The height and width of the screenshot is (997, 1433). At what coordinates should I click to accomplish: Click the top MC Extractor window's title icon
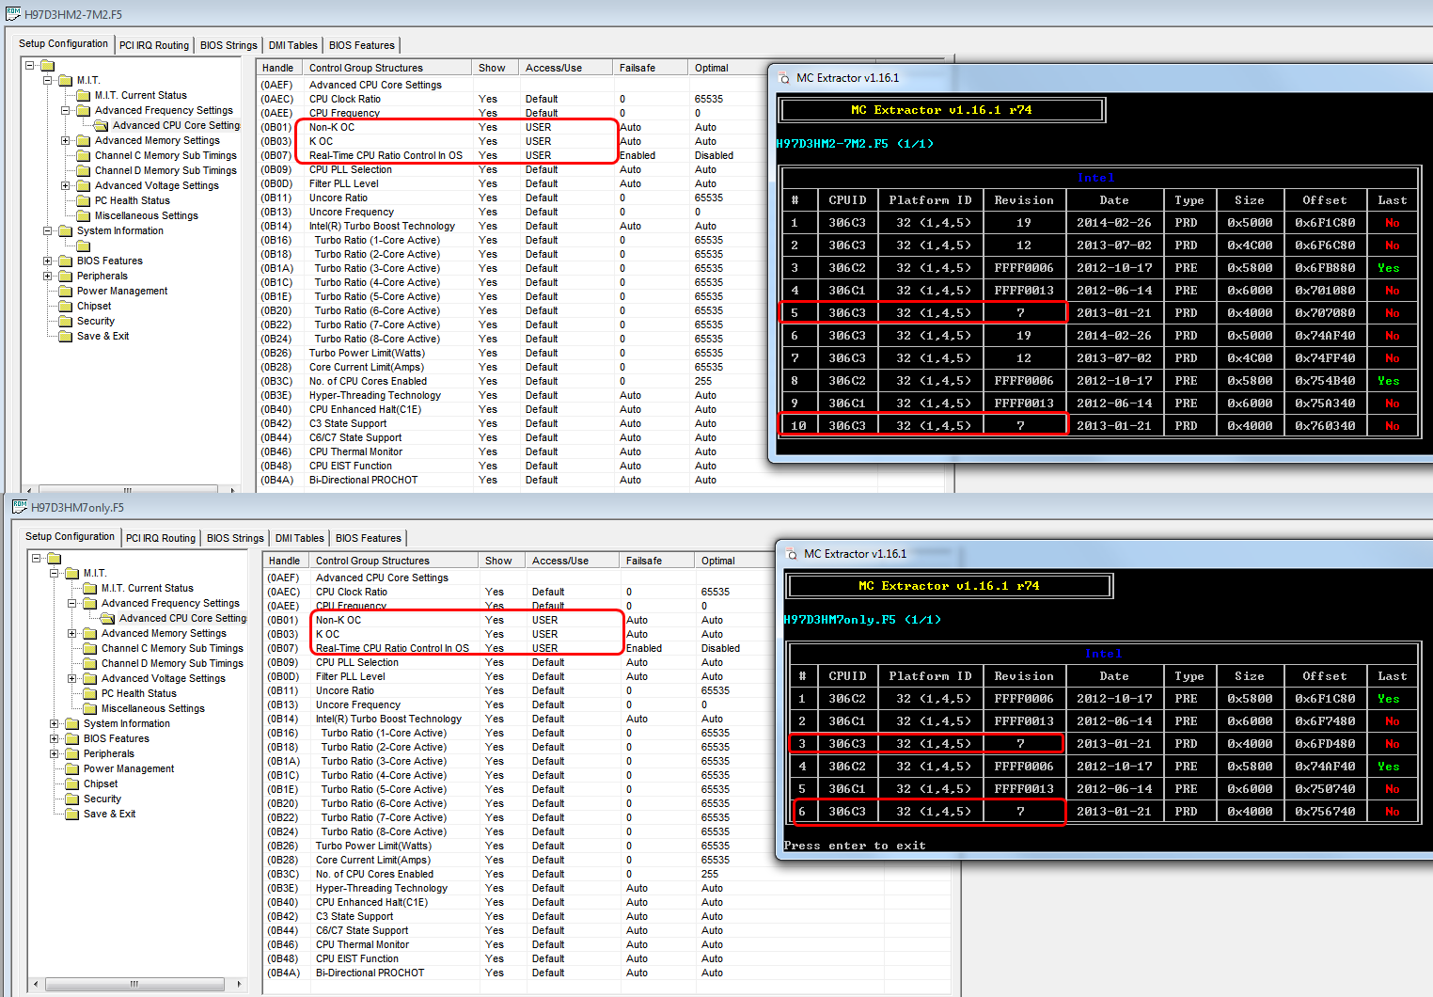[784, 78]
